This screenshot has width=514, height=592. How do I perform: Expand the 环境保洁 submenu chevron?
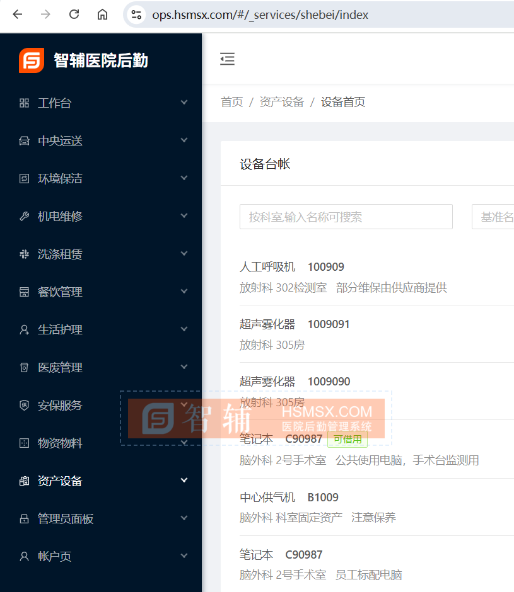(184, 178)
